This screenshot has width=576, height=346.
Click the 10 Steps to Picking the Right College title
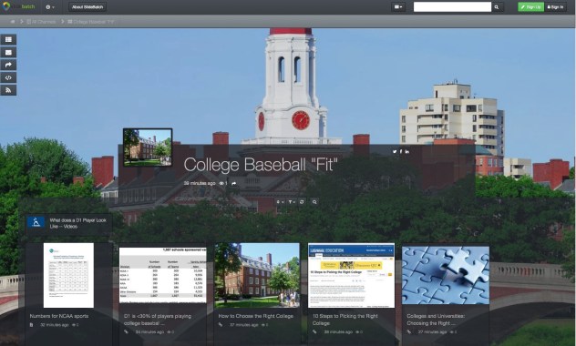pyautogui.click(x=345, y=320)
